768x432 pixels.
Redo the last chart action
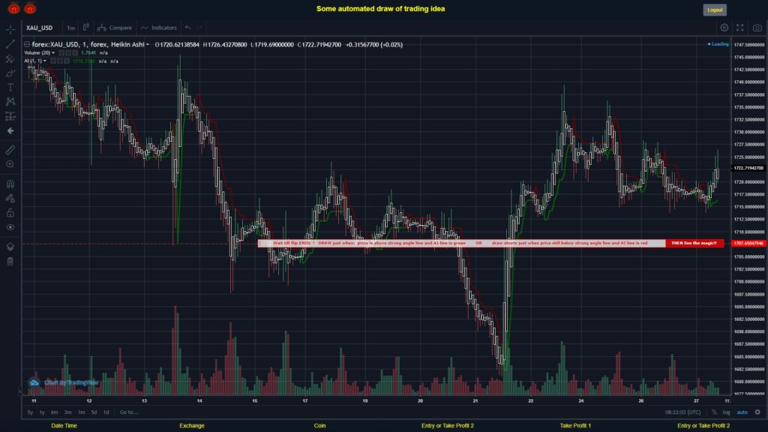(x=199, y=28)
